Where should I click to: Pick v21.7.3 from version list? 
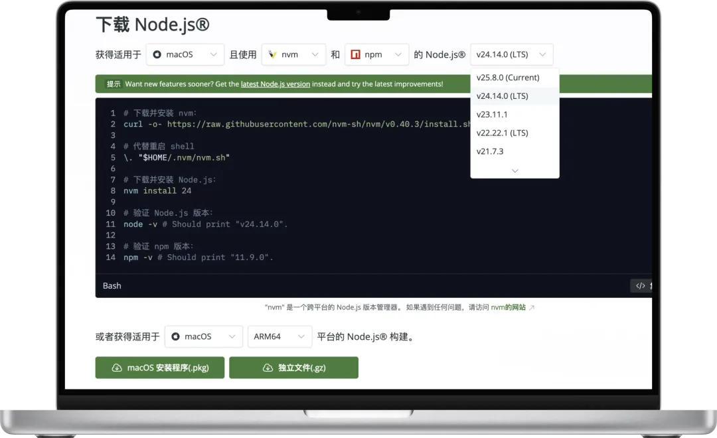coord(515,151)
